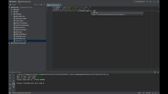The width and height of the screenshot is (168, 94).
Task: Open Search Everywhere magnifier icon
Action: 158,2
